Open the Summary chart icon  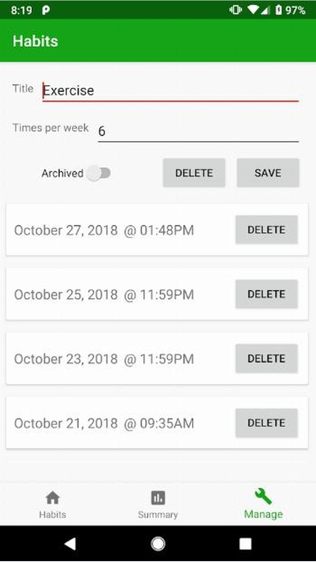[x=158, y=498]
